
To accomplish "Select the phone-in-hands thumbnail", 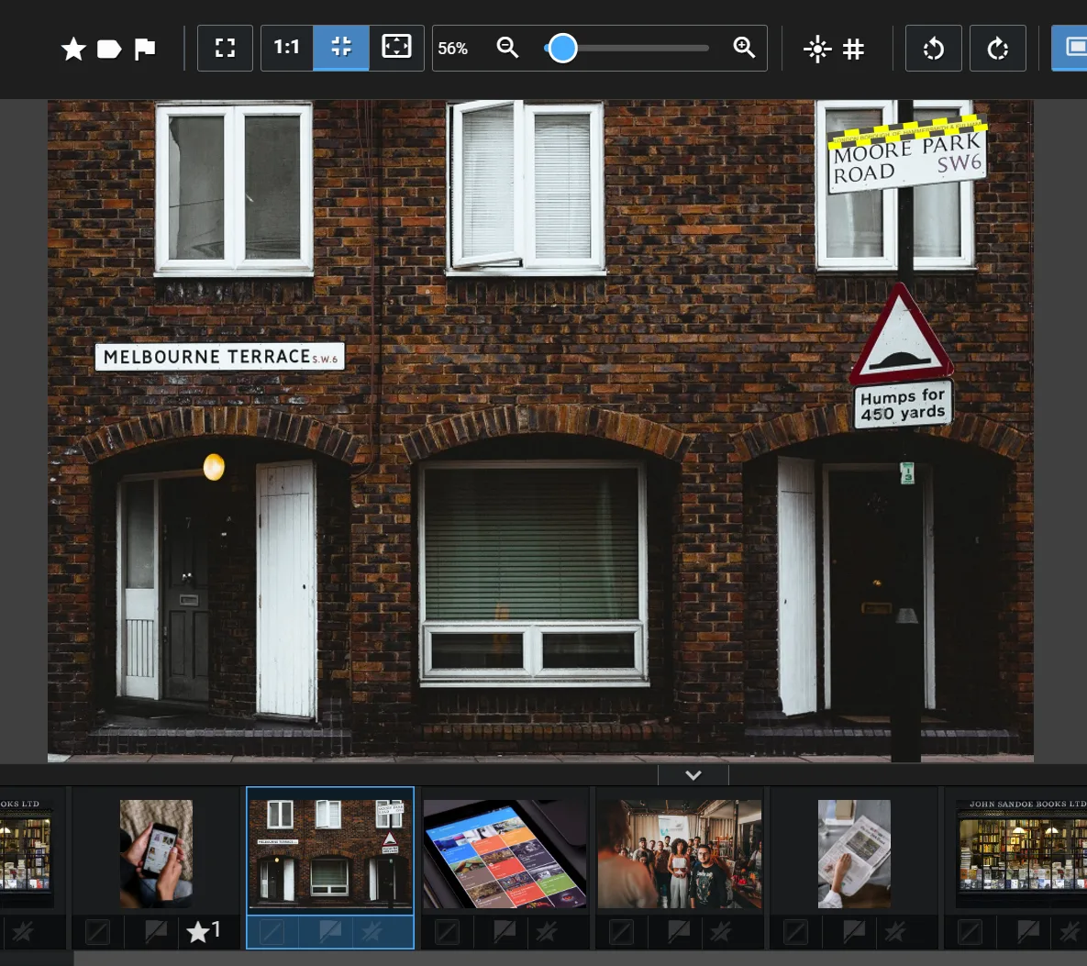I will click(x=156, y=854).
